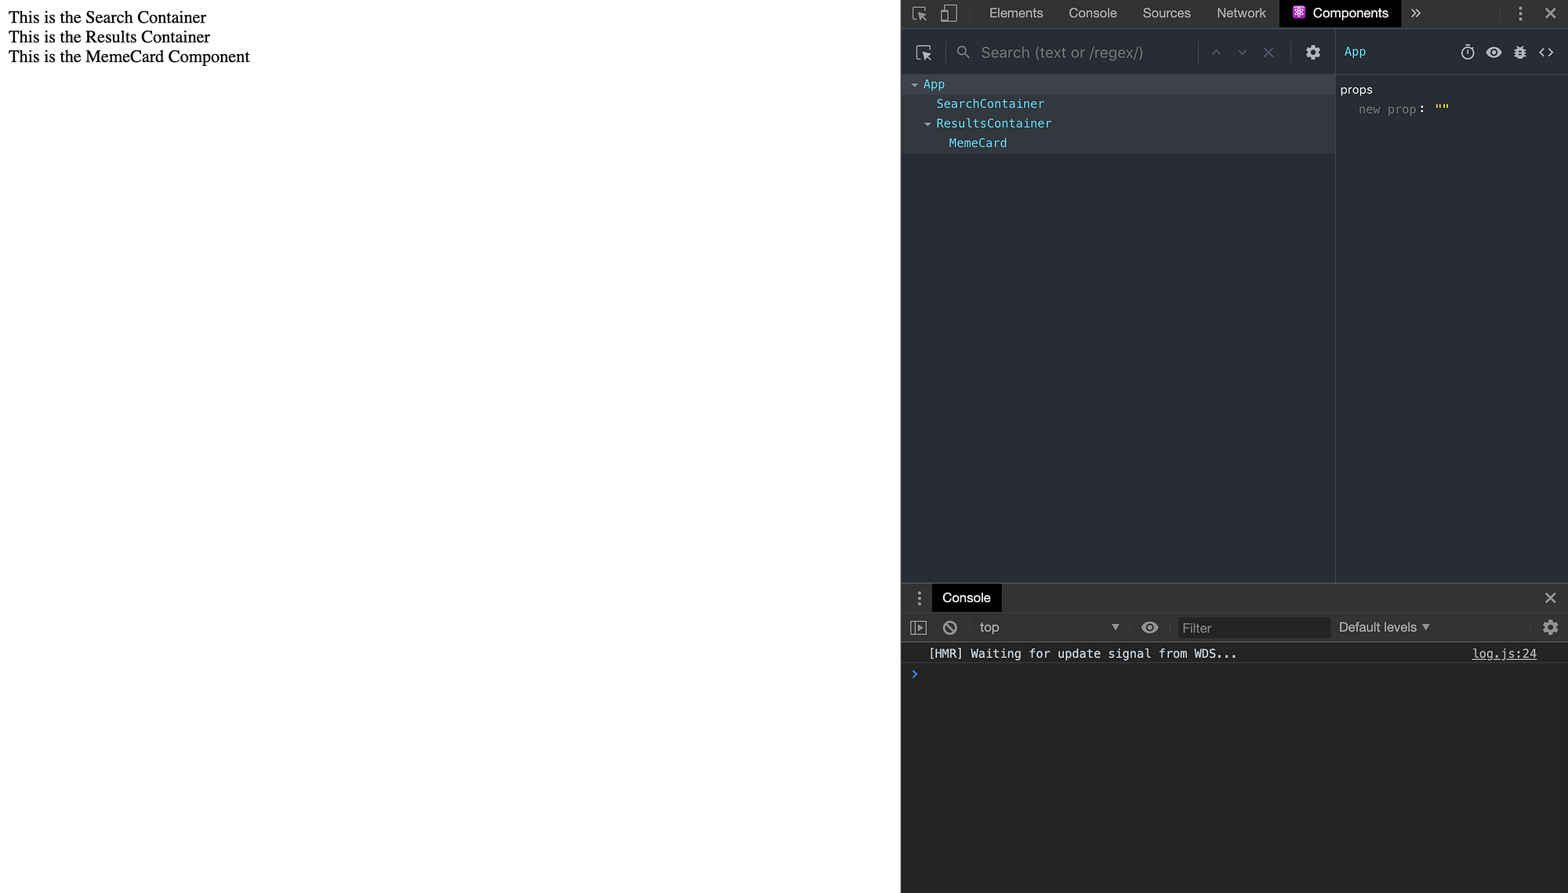Focus the console Filter input

(x=1254, y=628)
